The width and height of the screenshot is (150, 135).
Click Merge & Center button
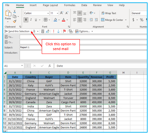click(x=112, y=20)
